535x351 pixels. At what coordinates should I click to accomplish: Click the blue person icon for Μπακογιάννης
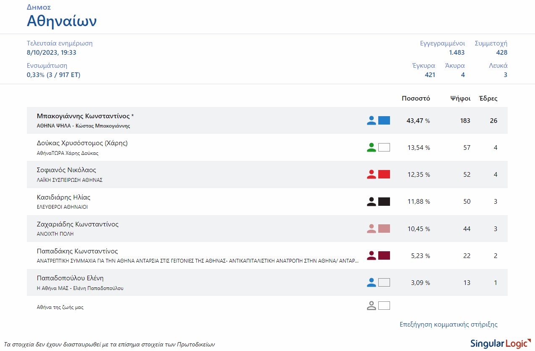click(x=371, y=121)
